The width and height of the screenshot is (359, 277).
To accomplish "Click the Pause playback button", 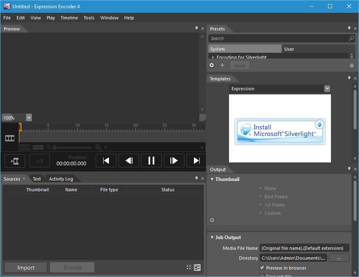I will tap(151, 160).
